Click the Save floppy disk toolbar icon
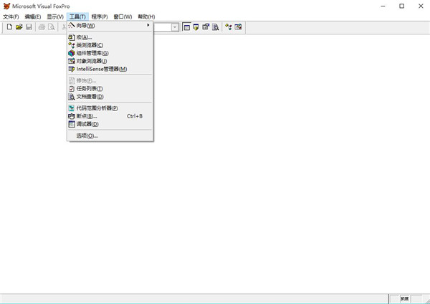Screen dimensions: 430x304 (29, 27)
